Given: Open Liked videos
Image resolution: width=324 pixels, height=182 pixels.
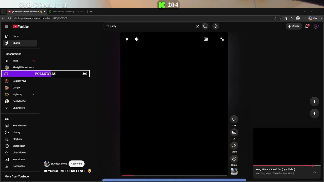Looking at the screenshot, I should [20, 153].
